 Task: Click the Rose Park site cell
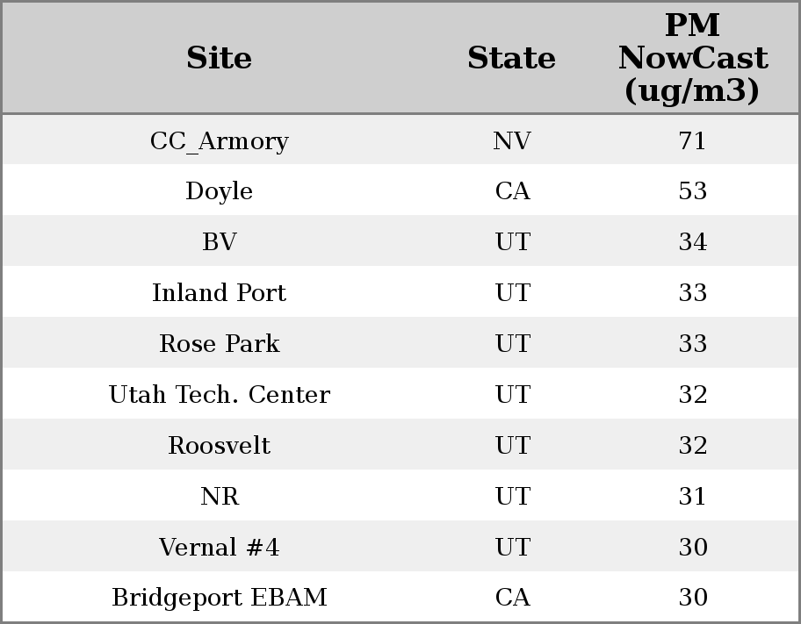219,343
